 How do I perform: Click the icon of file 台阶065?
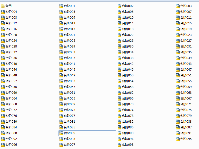[x=61, y=98]
